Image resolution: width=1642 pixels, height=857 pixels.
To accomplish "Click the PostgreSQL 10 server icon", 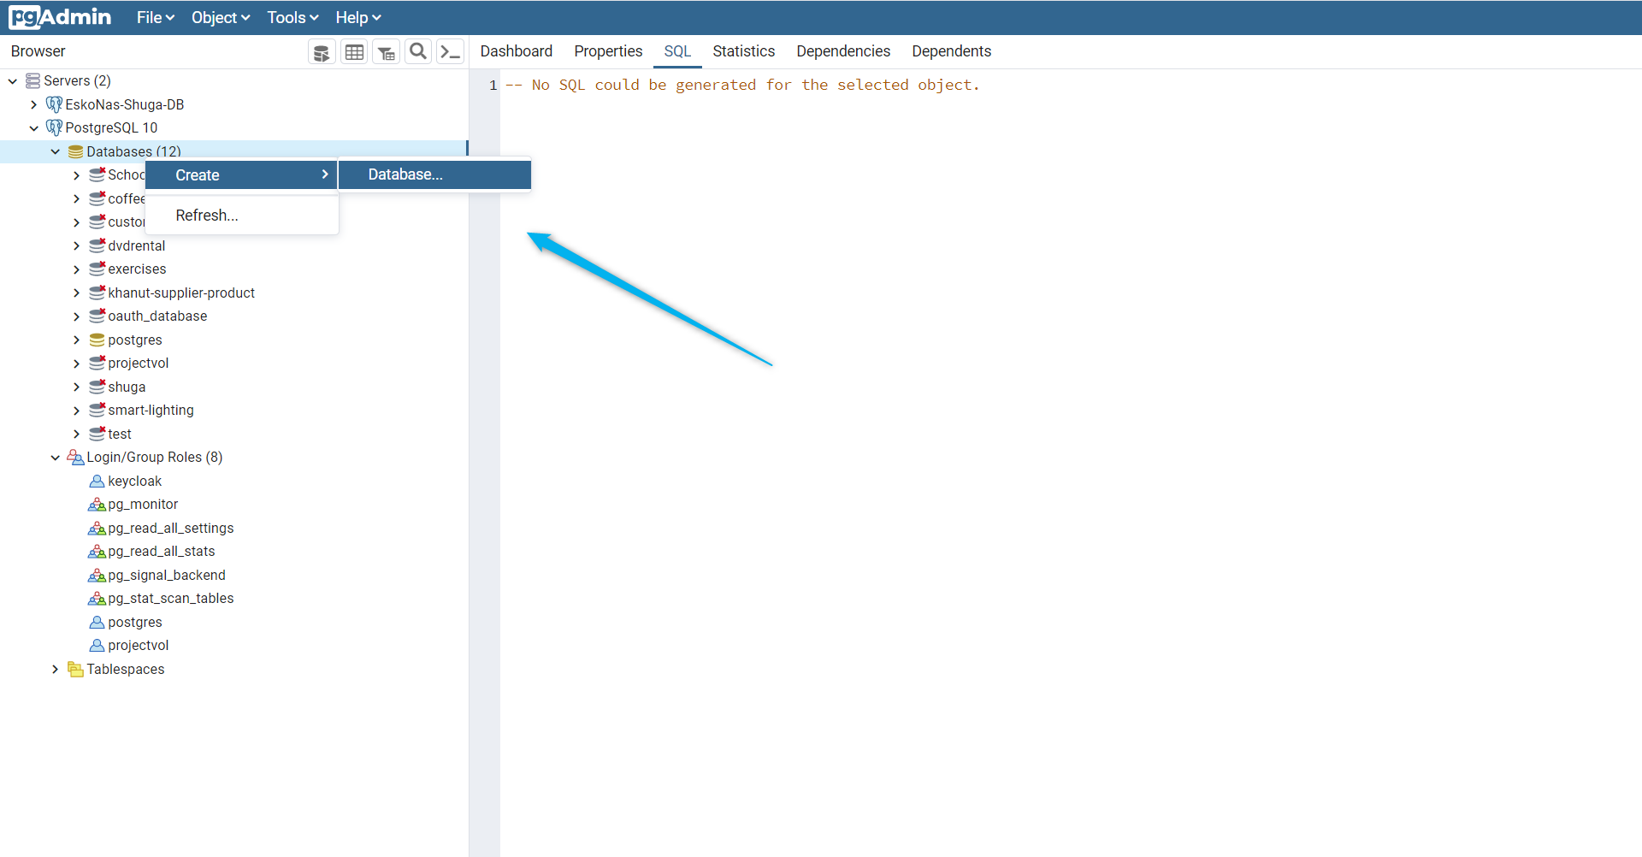I will tap(54, 127).
